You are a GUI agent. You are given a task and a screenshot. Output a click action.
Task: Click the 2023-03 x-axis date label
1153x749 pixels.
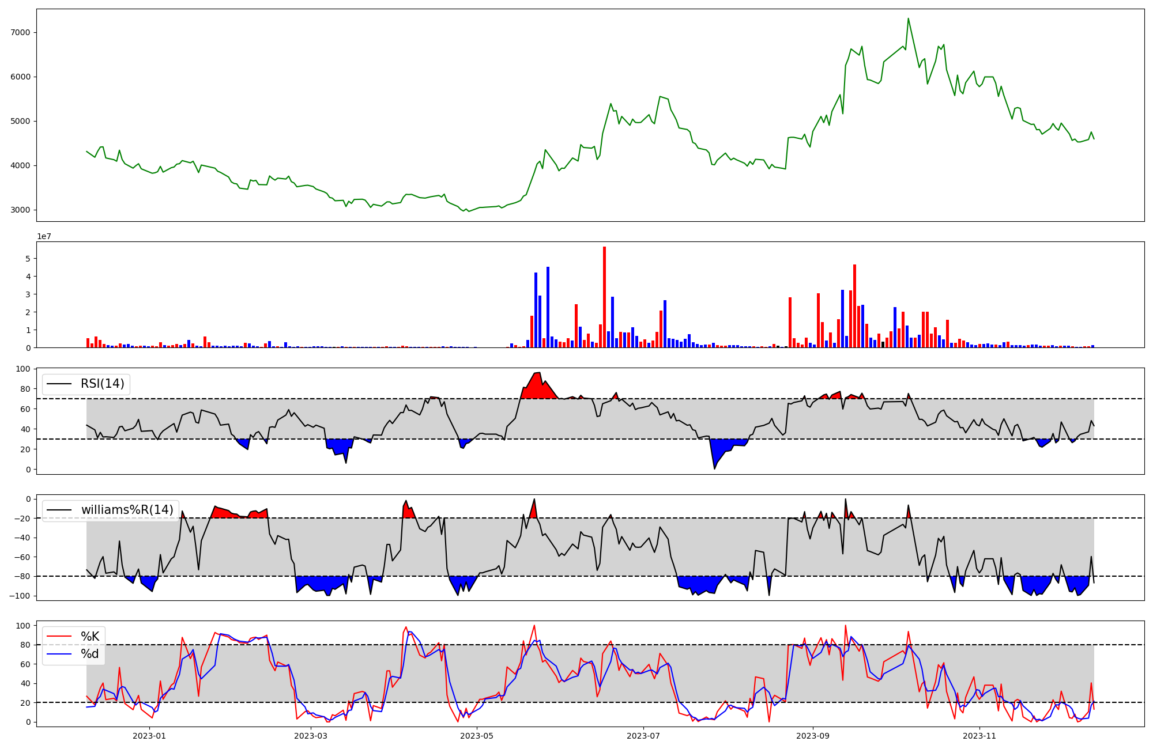pos(311,736)
